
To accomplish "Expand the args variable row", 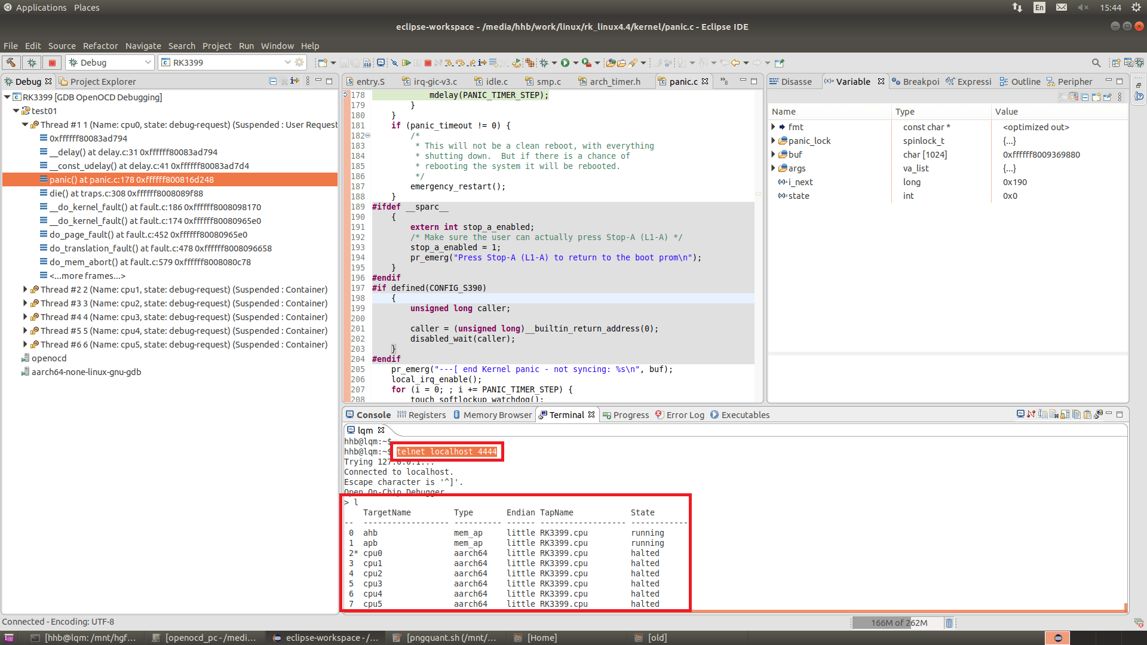I will coord(773,168).
